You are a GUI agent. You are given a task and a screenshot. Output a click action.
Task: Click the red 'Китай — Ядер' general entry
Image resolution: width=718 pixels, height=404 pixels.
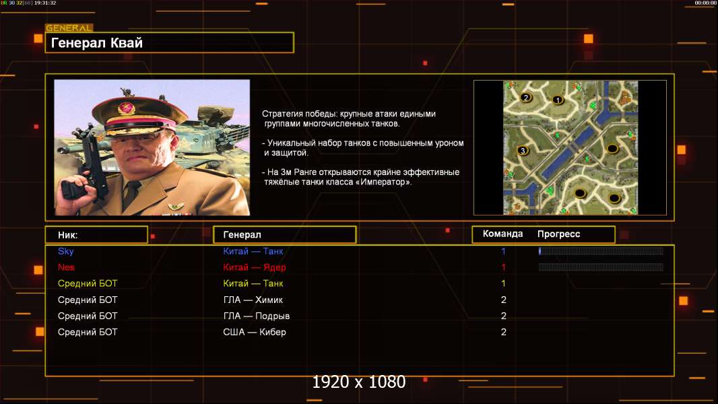(x=254, y=267)
